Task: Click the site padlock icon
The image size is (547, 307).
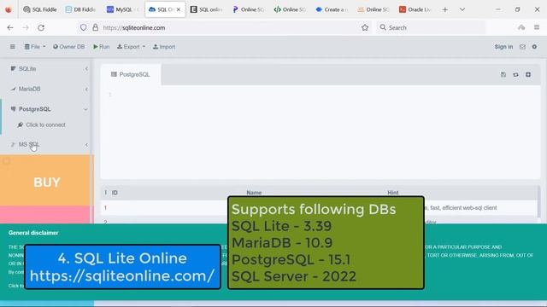Action: tap(95, 27)
